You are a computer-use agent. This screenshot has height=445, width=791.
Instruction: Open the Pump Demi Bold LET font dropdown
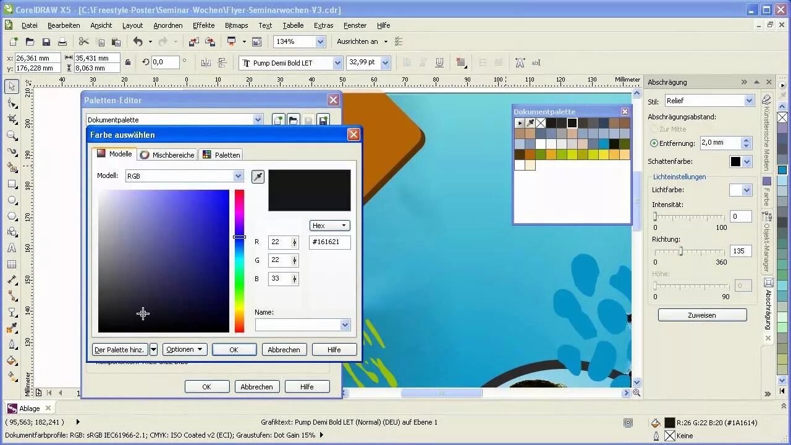click(337, 62)
